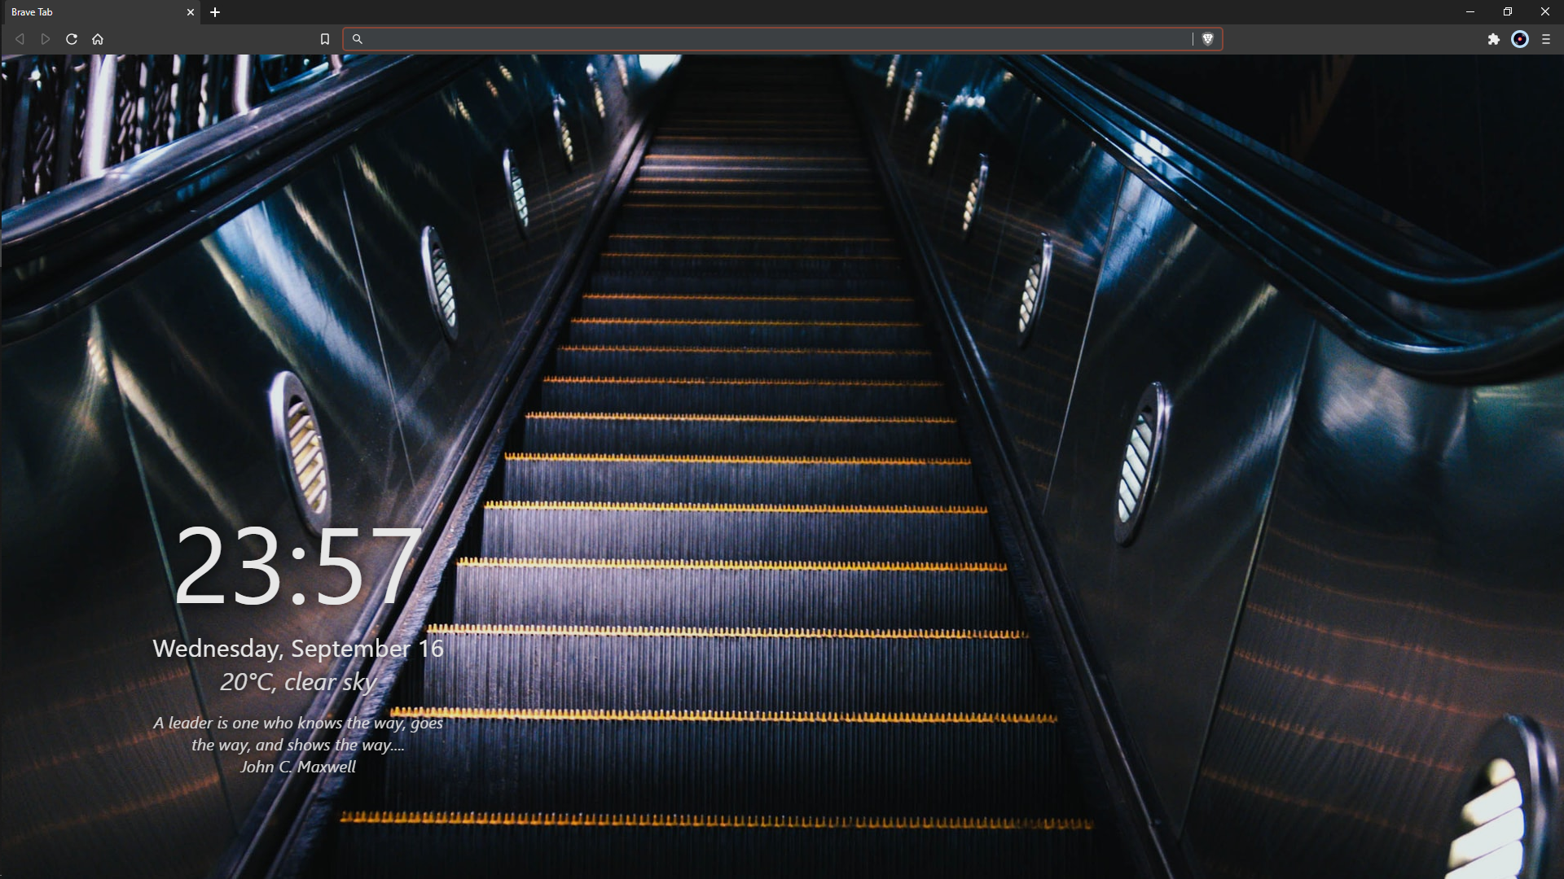1564x879 pixels.
Task: Go forward with the forward arrow
Action: click(x=46, y=39)
